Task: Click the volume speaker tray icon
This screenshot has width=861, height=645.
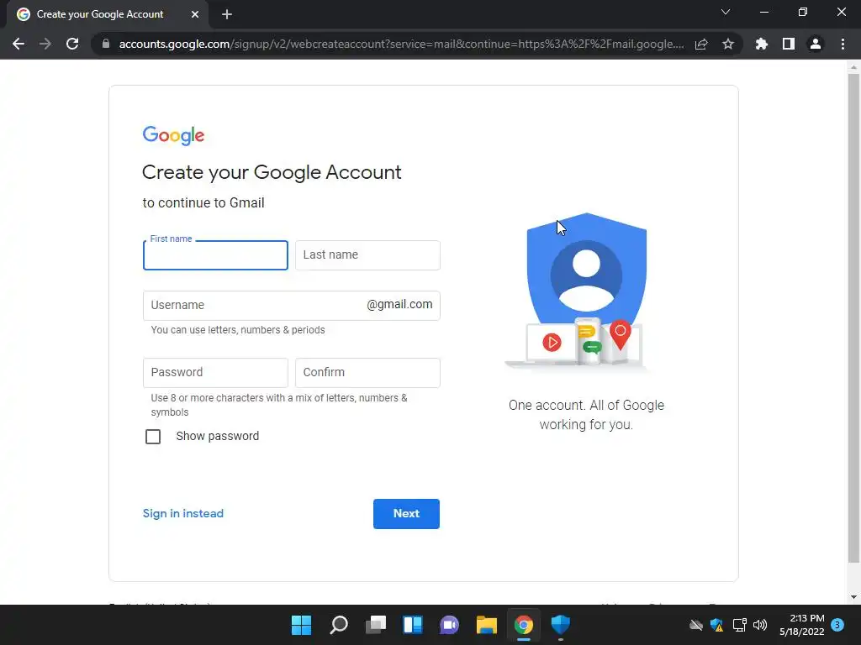Action: point(760,625)
